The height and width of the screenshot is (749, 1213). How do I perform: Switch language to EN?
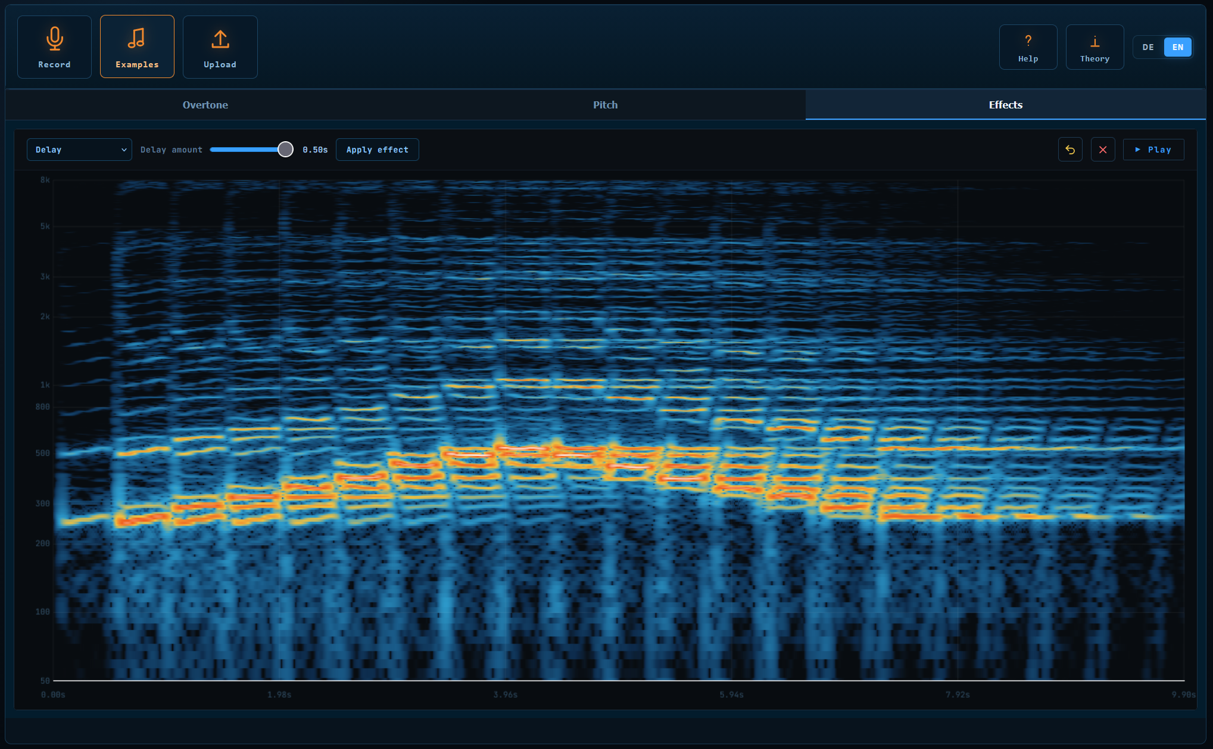point(1177,47)
